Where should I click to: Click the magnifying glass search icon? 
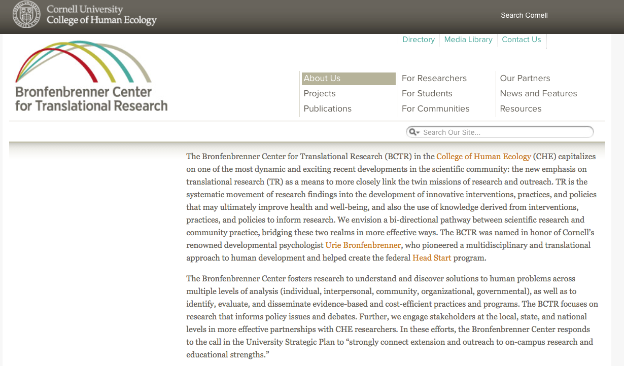pos(412,132)
